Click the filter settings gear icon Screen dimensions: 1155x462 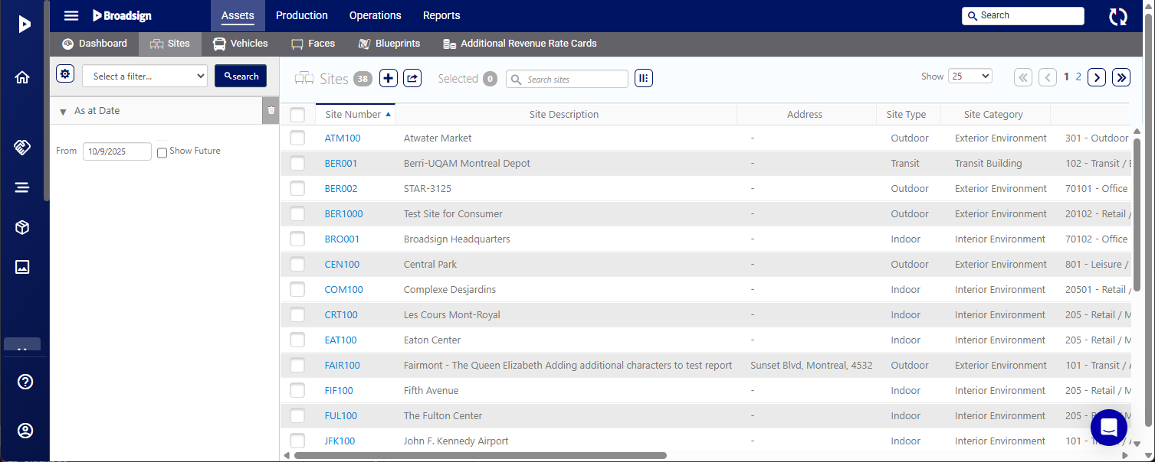tap(65, 74)
